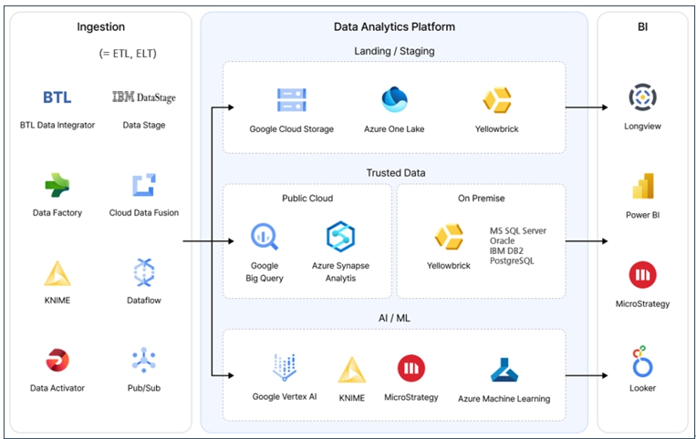Click the "MS SQL Server" text
The height and width of the screenshot is (439, 696).
518,230
